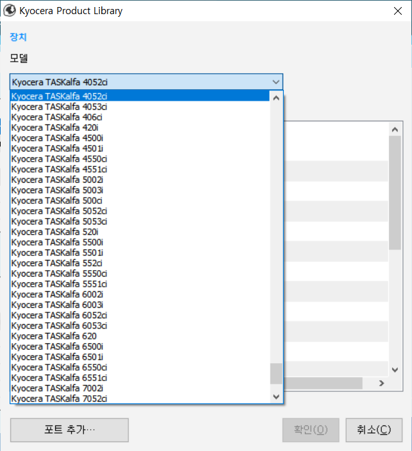Select Kyocera TASKalfa 552ci

coord(140,263)
